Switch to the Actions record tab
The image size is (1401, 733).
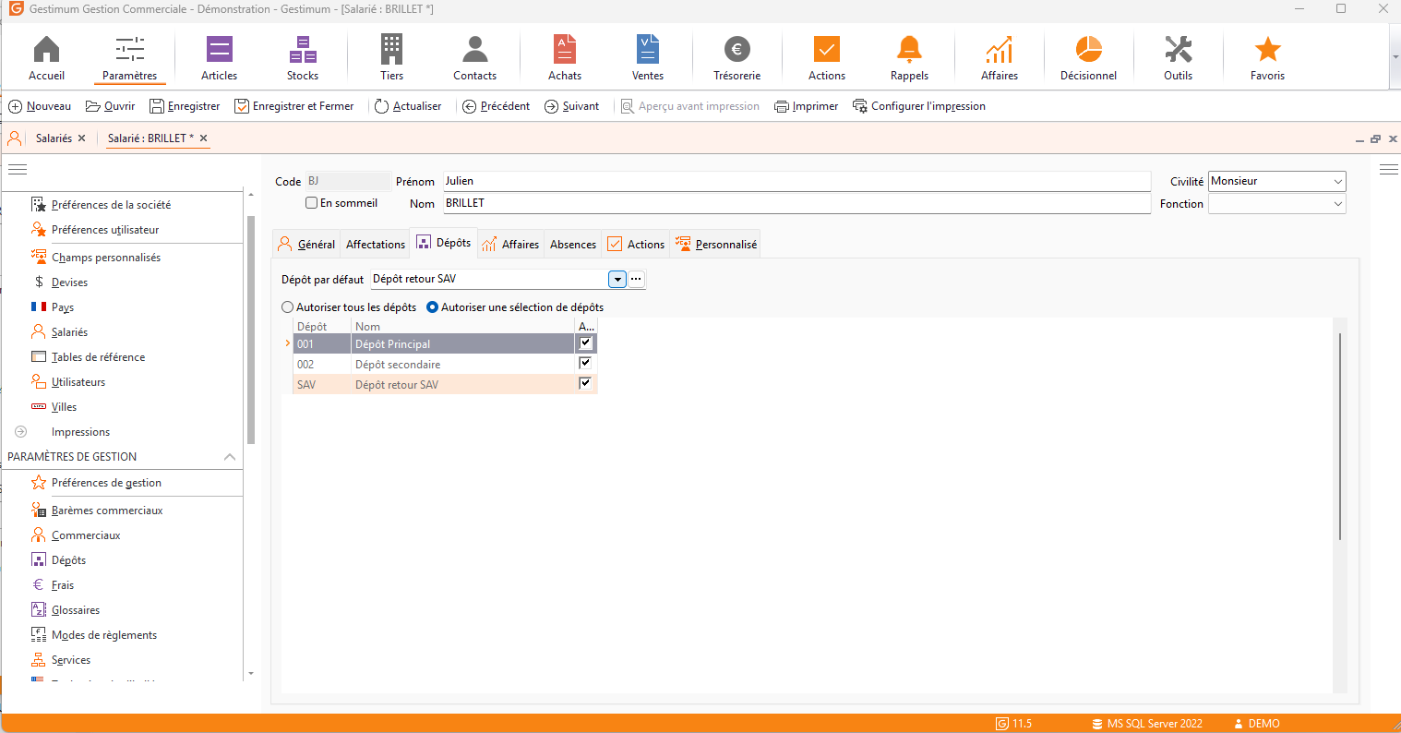[x=636, y=244]
